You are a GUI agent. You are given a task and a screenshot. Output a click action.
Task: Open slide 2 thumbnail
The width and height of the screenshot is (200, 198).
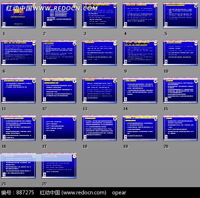(59, 15)
